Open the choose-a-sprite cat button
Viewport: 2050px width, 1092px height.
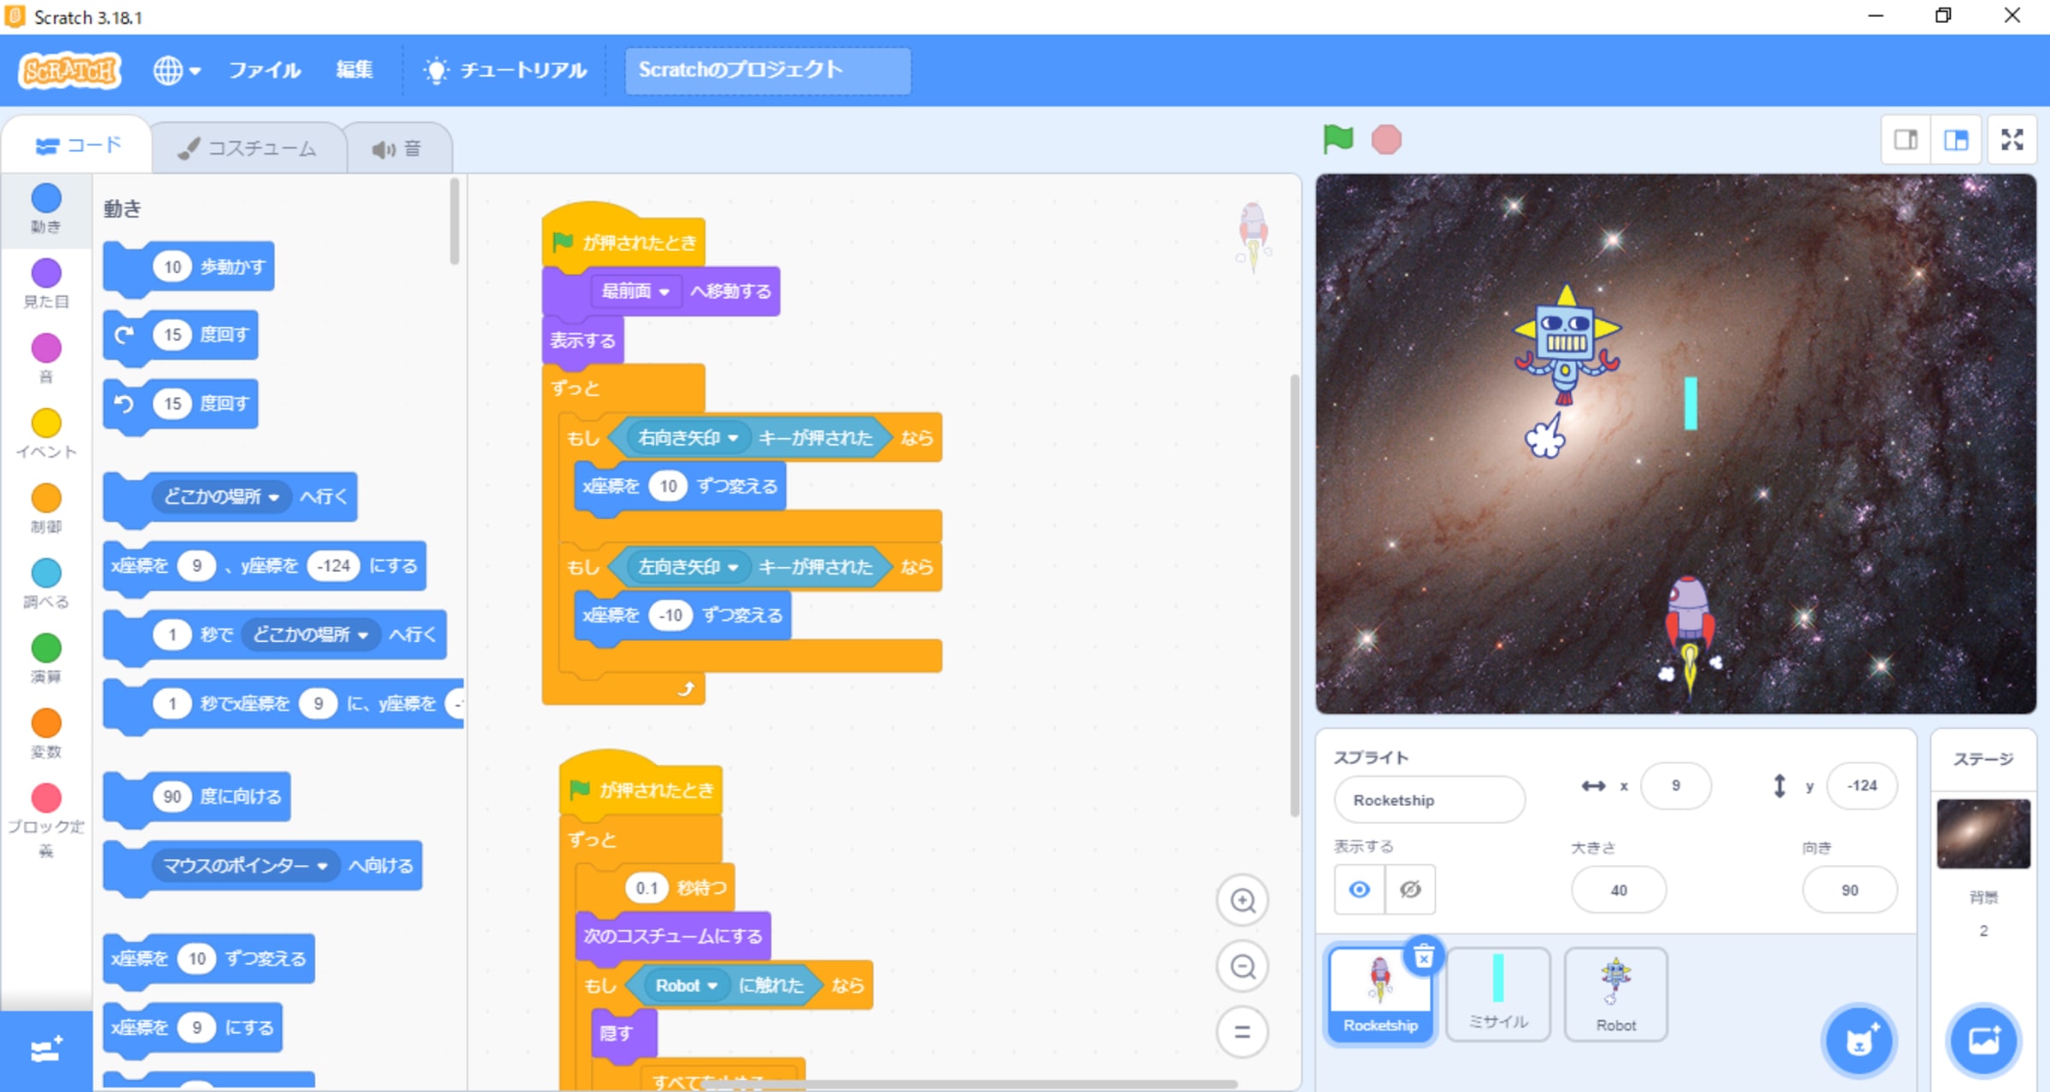coord(1860,1041)
